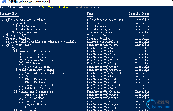Screen dimensions: 173x111
Task: Click the 'Logging Tools' display name
Action: coord(35,101)
